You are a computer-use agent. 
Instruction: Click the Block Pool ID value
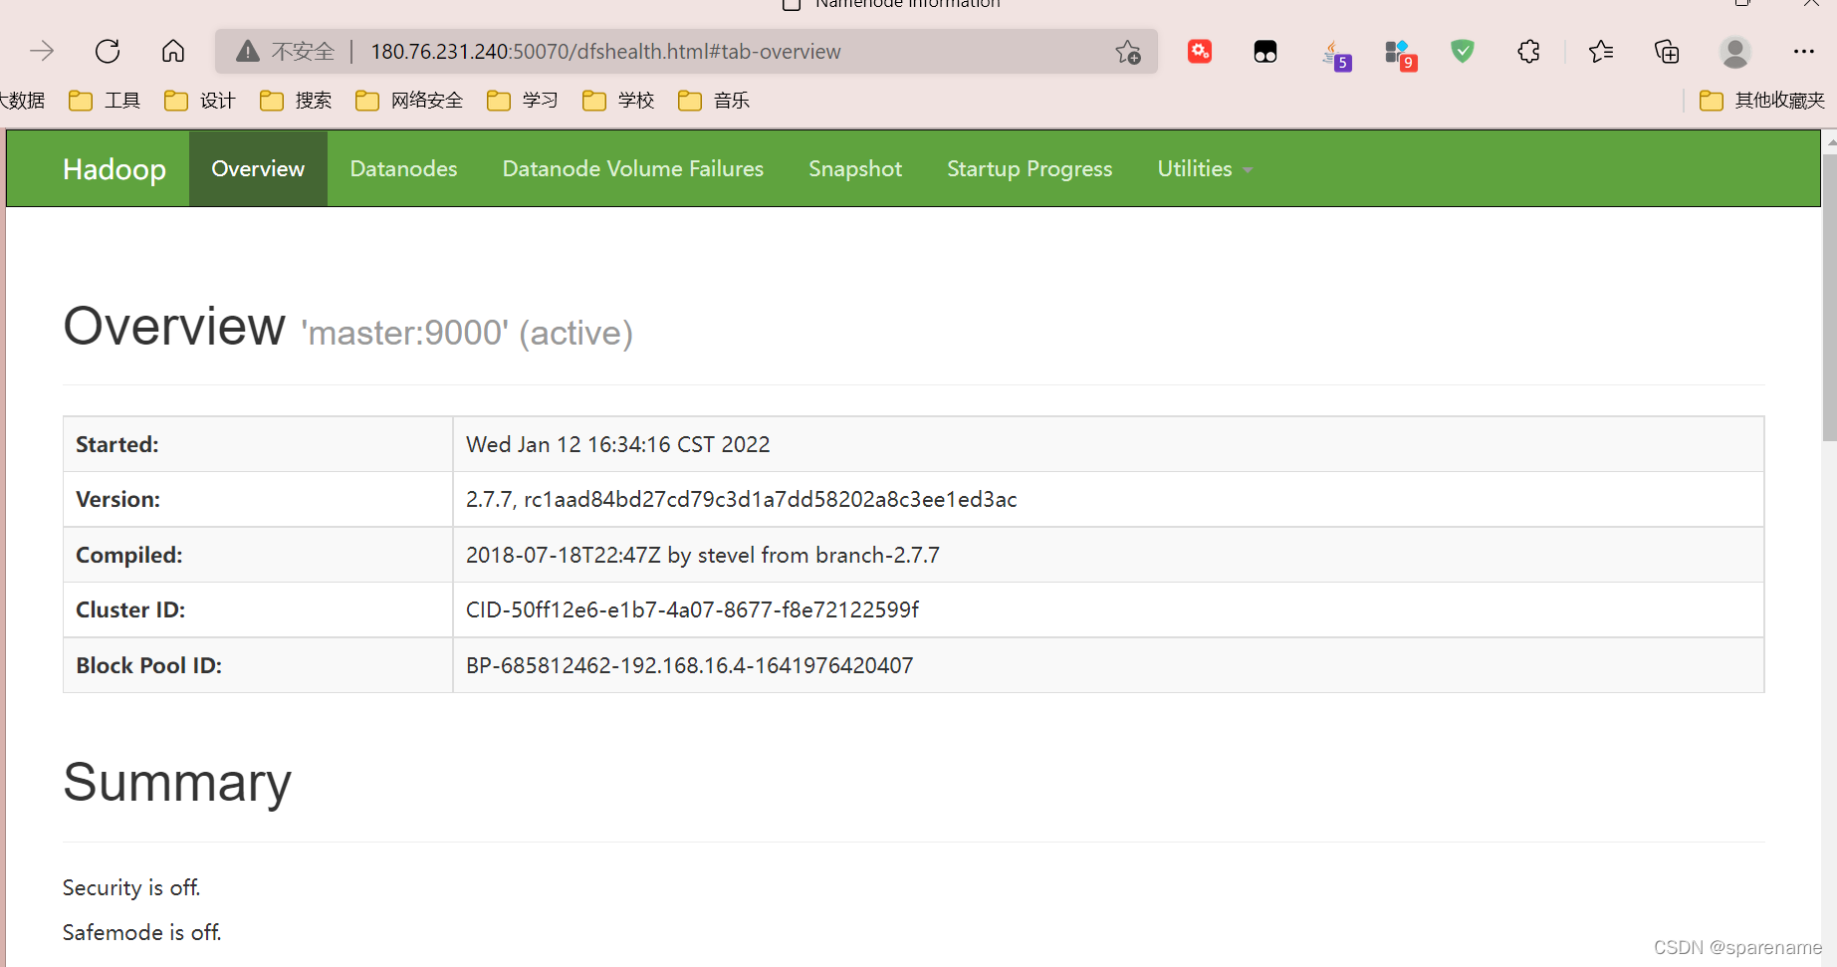[689, 665]
